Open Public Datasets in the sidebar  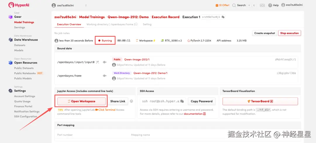[24, 68]
